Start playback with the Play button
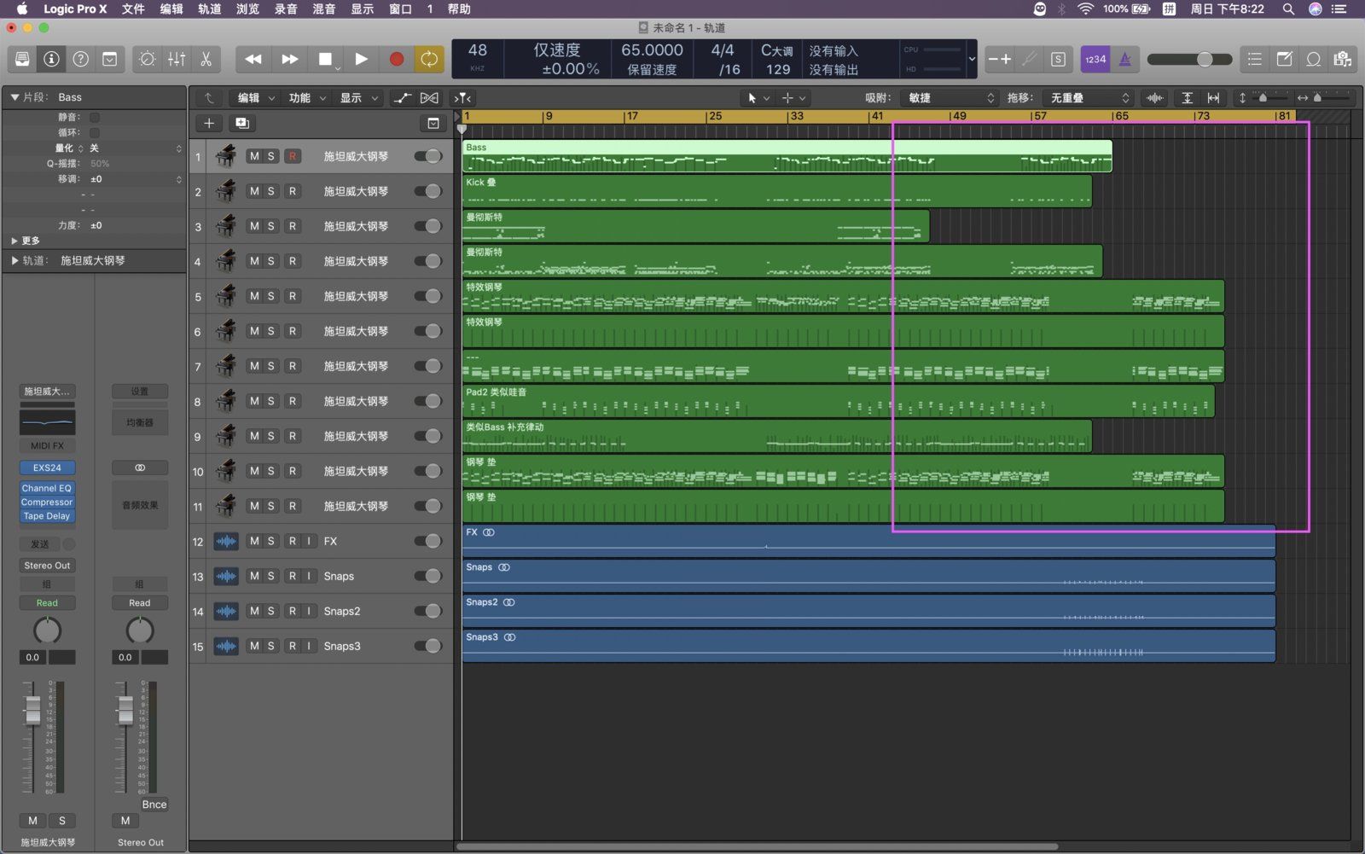 click(x=362, y=59)
